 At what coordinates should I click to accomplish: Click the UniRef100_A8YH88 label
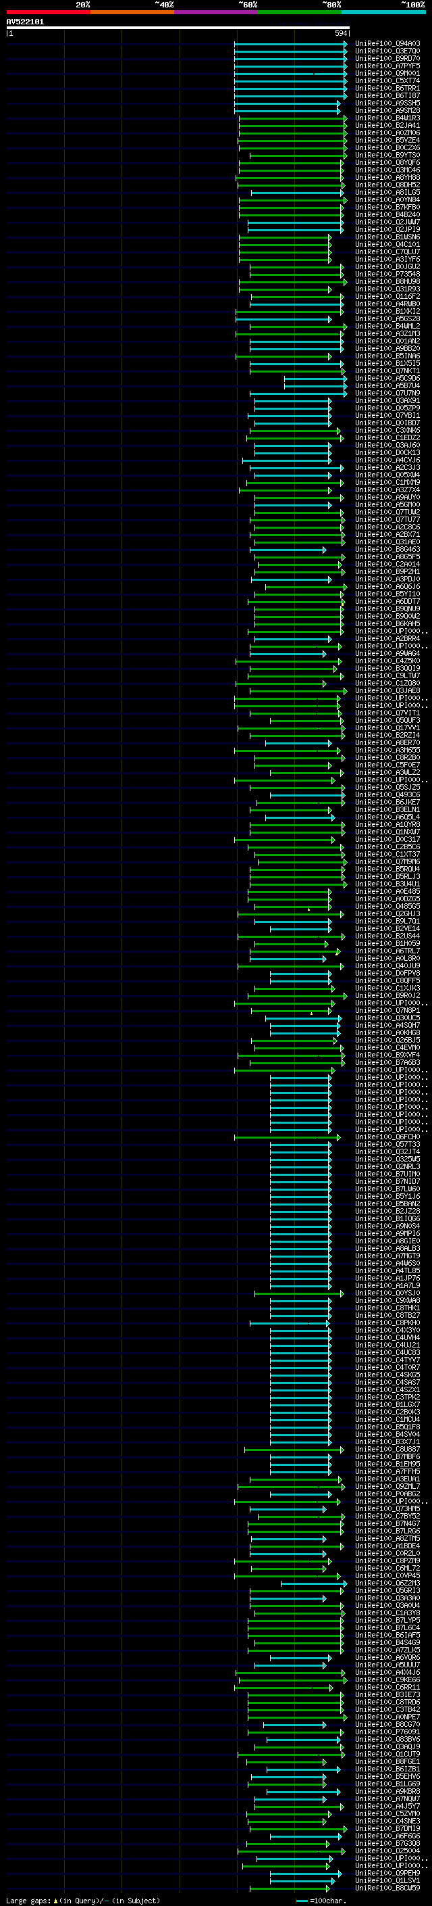coord(387,178)
